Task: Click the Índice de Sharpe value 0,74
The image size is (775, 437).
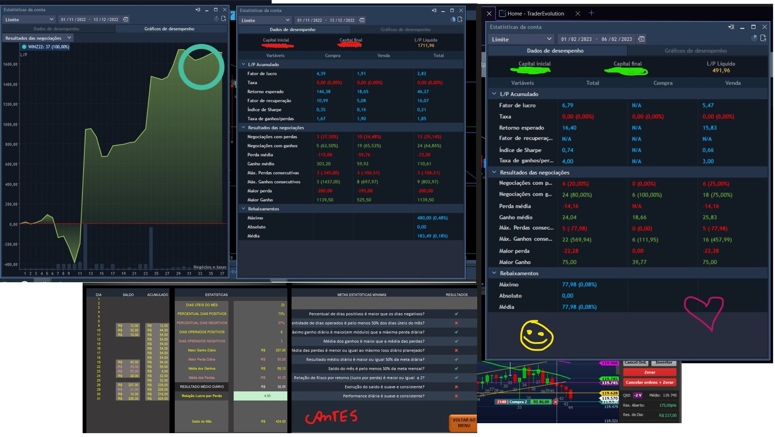Action: [x=567, y=150]
